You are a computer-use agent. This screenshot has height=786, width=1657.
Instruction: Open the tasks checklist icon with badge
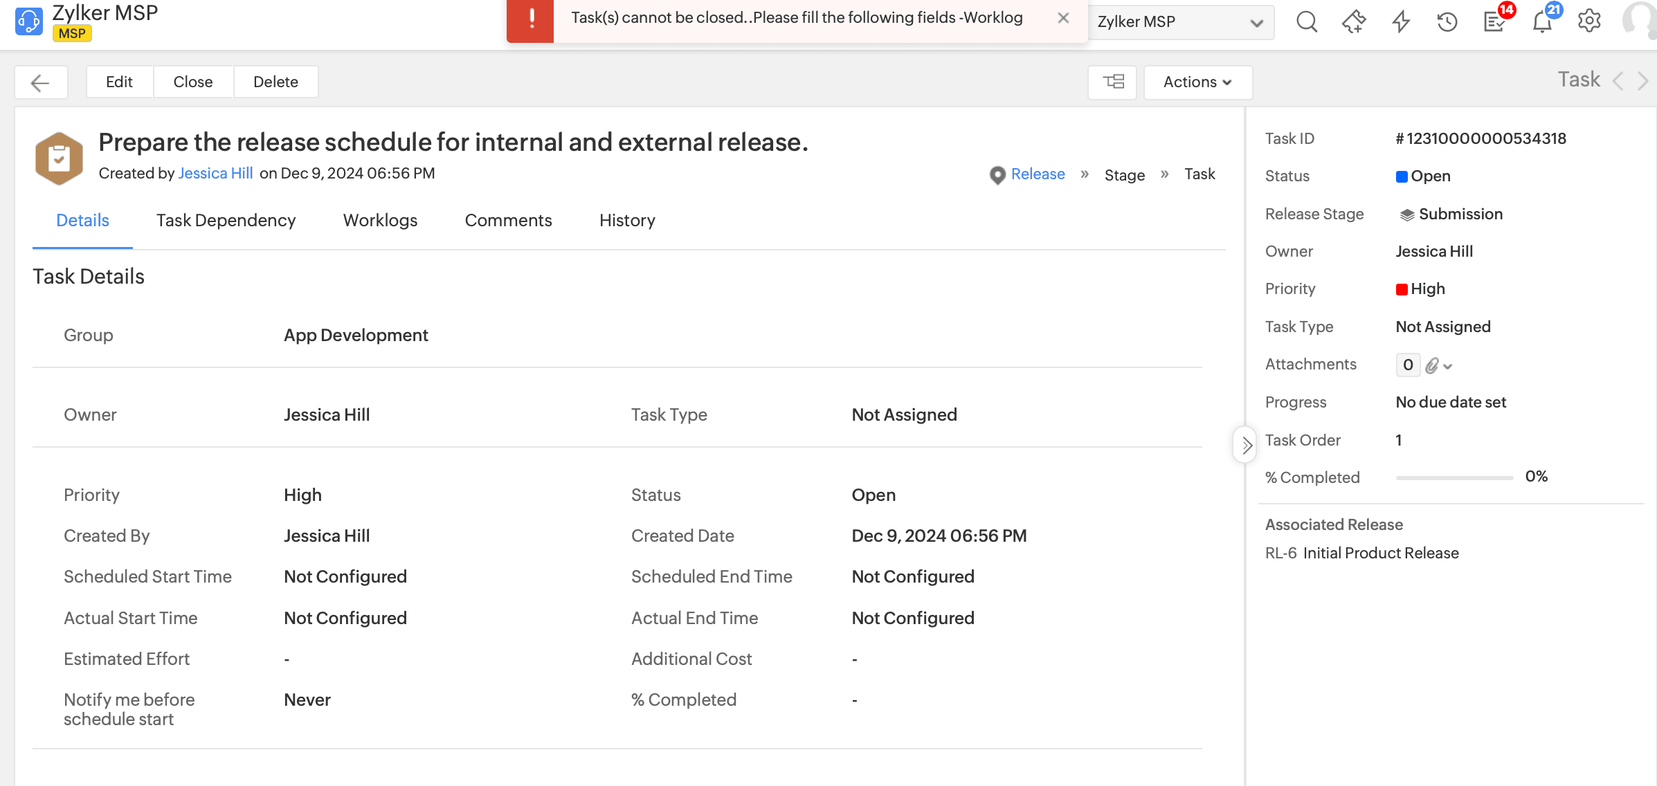(x=1495, y=21)
